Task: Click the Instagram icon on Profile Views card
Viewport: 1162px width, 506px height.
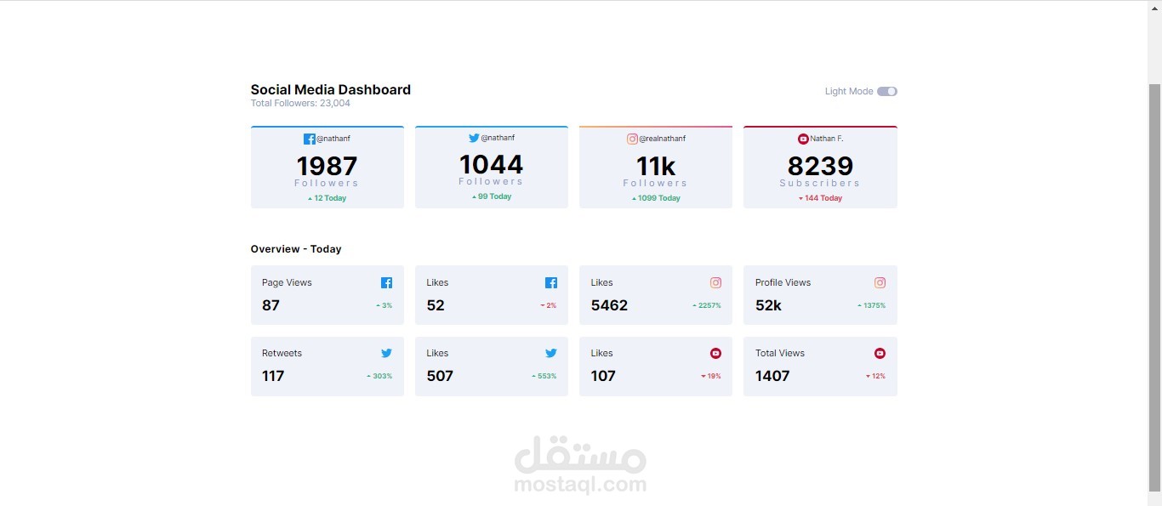Action: (880, 282)
